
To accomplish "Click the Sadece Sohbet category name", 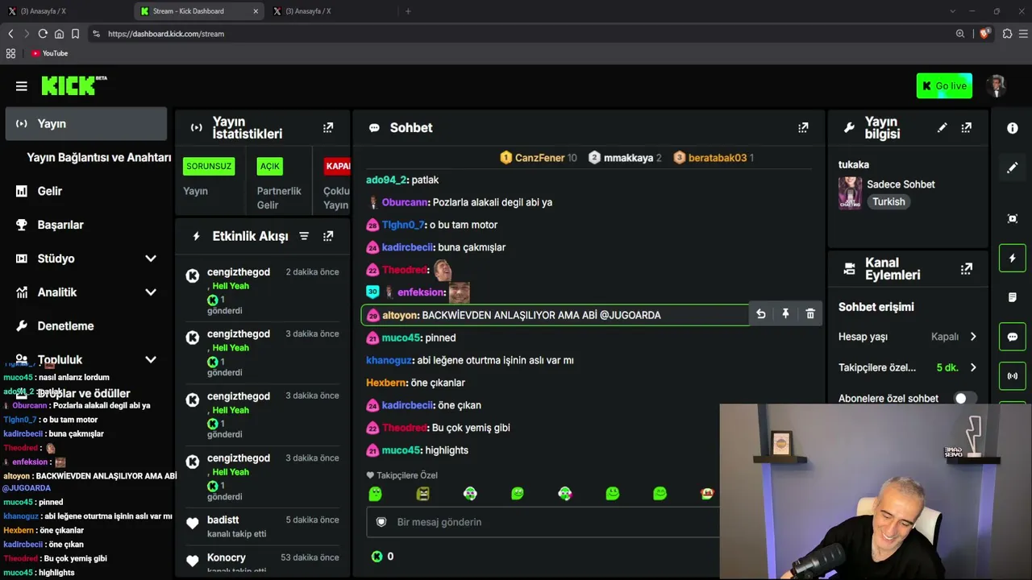I will click(x=901, y=184).
